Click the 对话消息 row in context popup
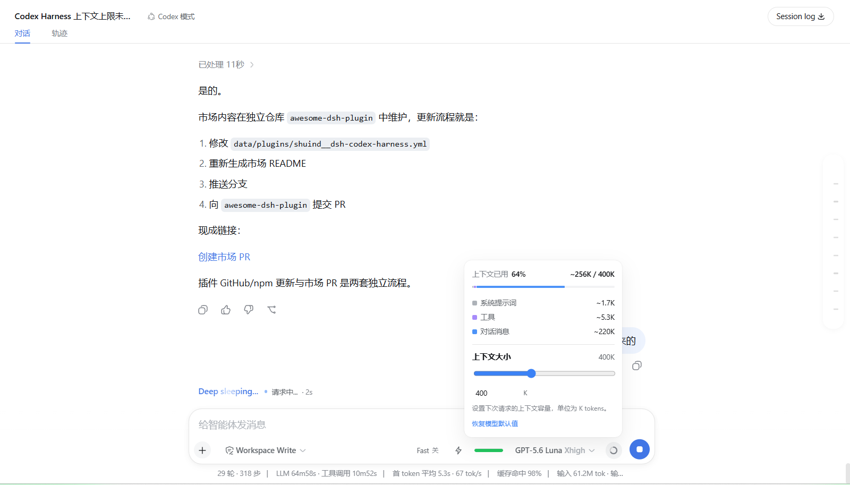 click(543, 331)
